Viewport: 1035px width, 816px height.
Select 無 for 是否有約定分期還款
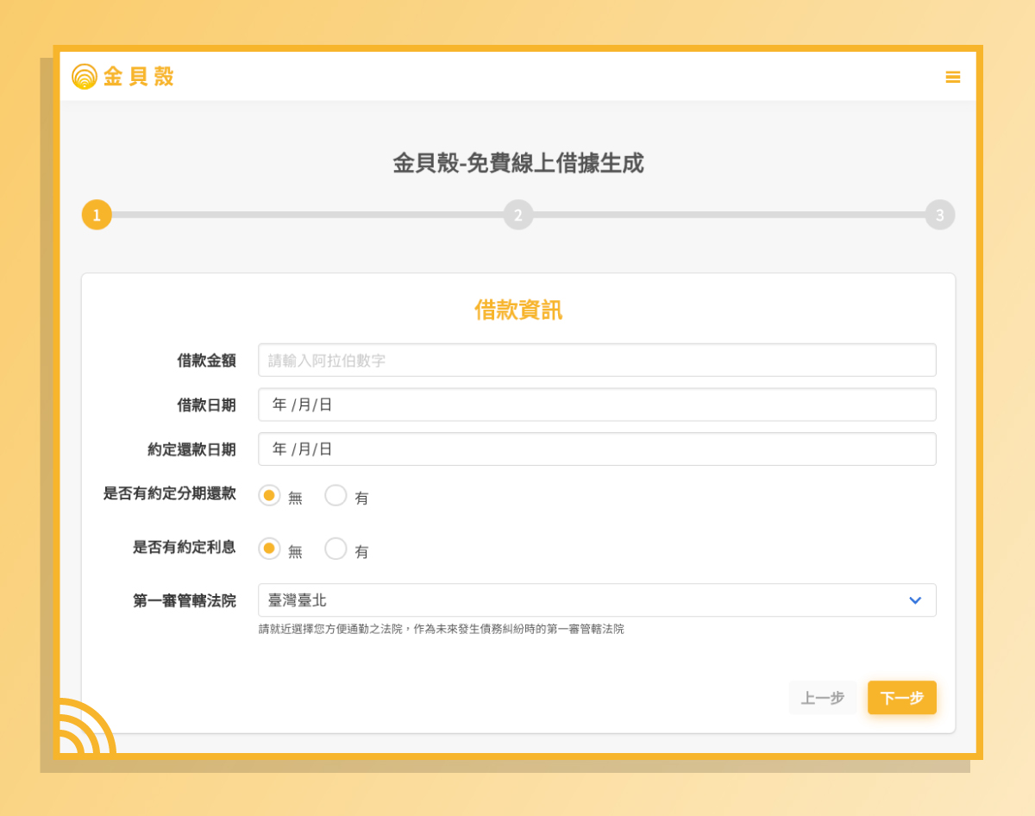point(269,496)
